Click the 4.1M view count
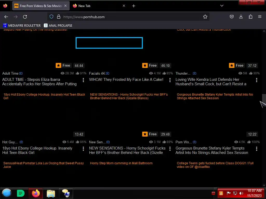Screen dimensions: 266x199 pyautogui.click(x=155, y=73)
